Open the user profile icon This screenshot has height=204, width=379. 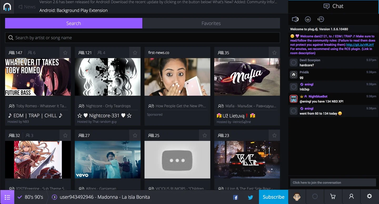(x=351, y=196)
